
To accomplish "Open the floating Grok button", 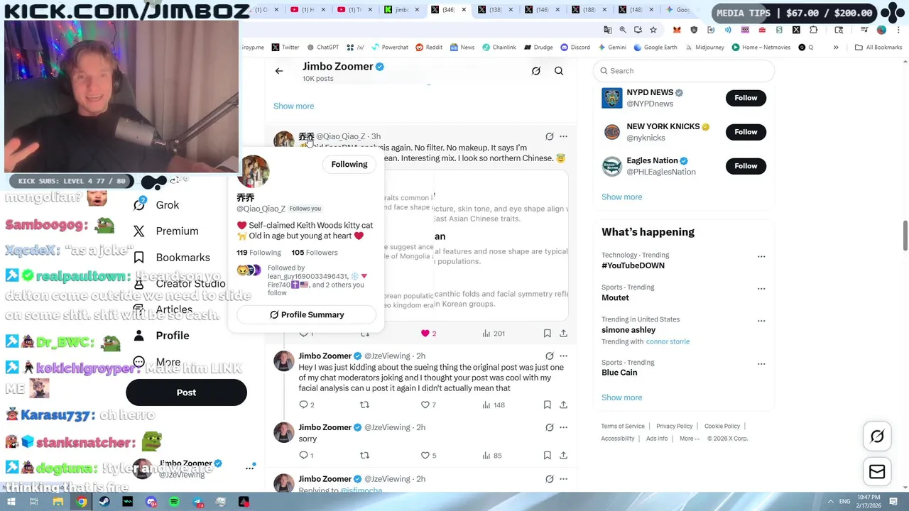I will point(877,436).
